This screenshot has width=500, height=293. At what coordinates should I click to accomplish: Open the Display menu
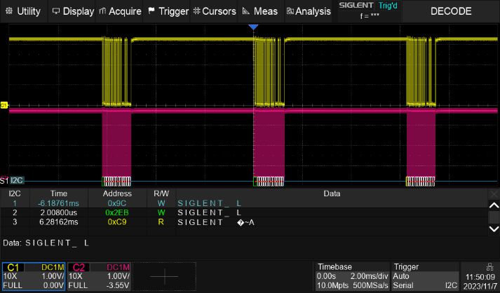coord(72,11)
